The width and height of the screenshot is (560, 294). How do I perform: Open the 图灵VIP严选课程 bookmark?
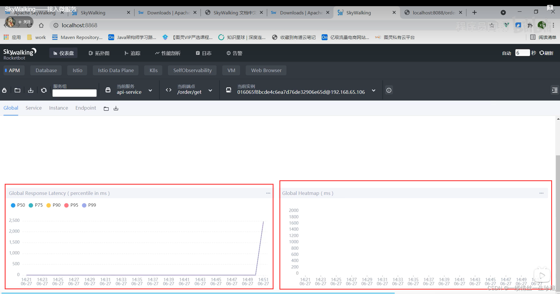pos(188,37)
